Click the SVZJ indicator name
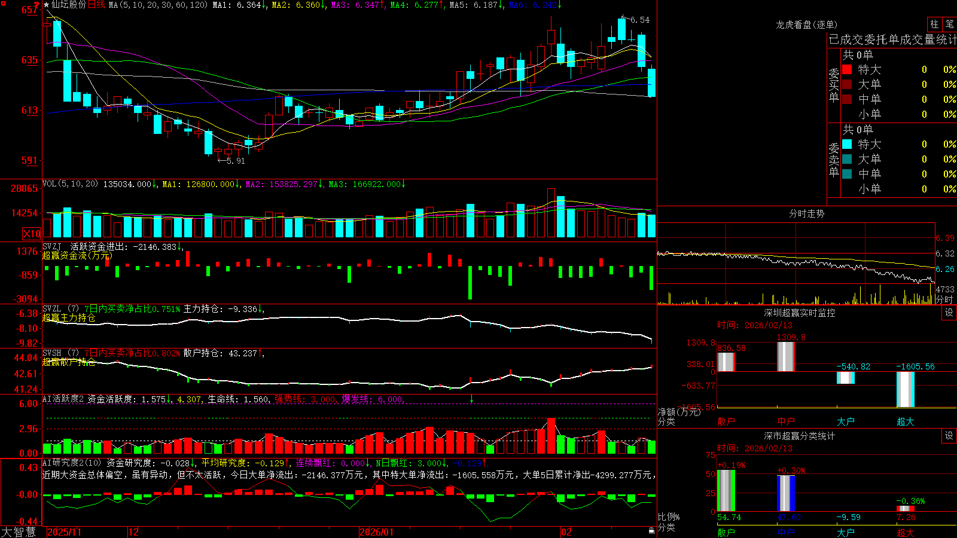Viewport: 957px width, 538px height. [x=52, y=246]
